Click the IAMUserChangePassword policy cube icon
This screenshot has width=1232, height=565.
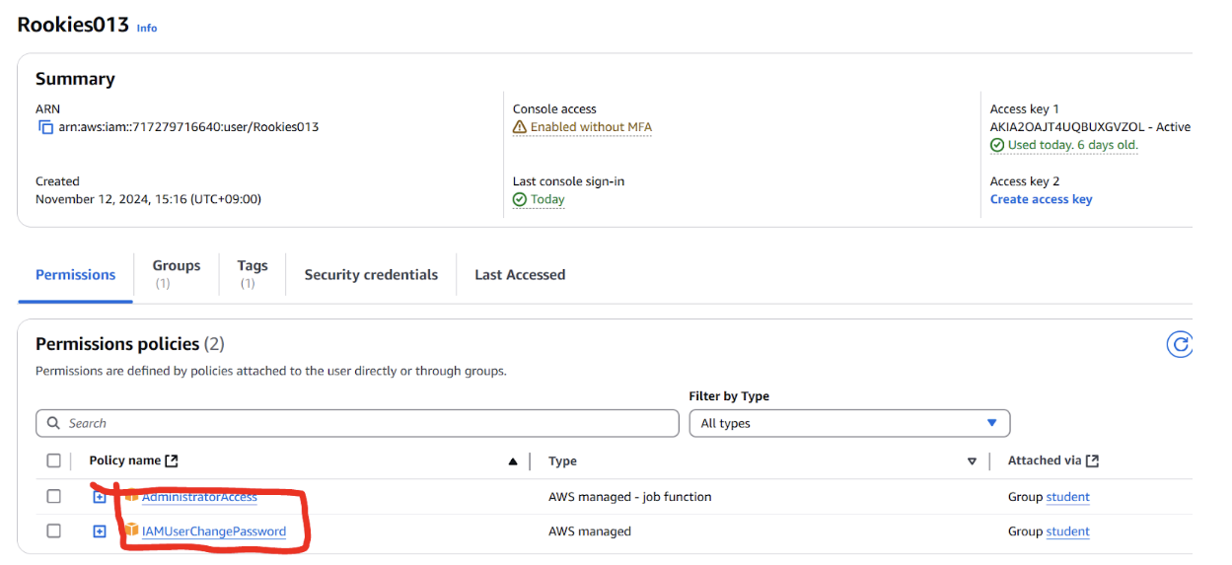point(131,530)
